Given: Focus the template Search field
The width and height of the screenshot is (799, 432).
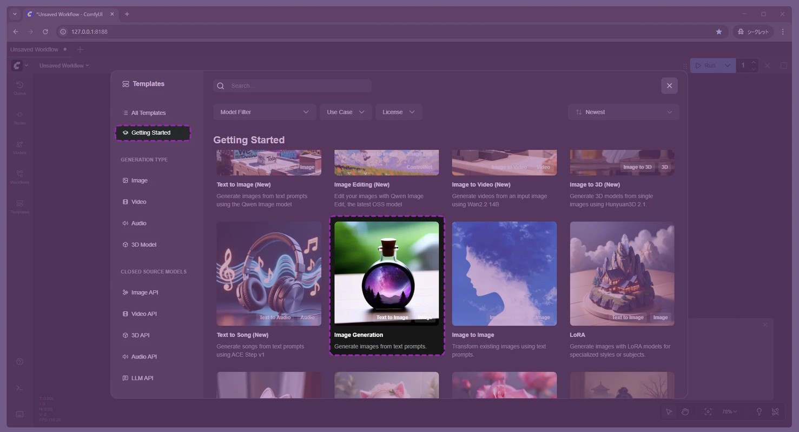Looking at the screenshot, I should coord(293,85).
